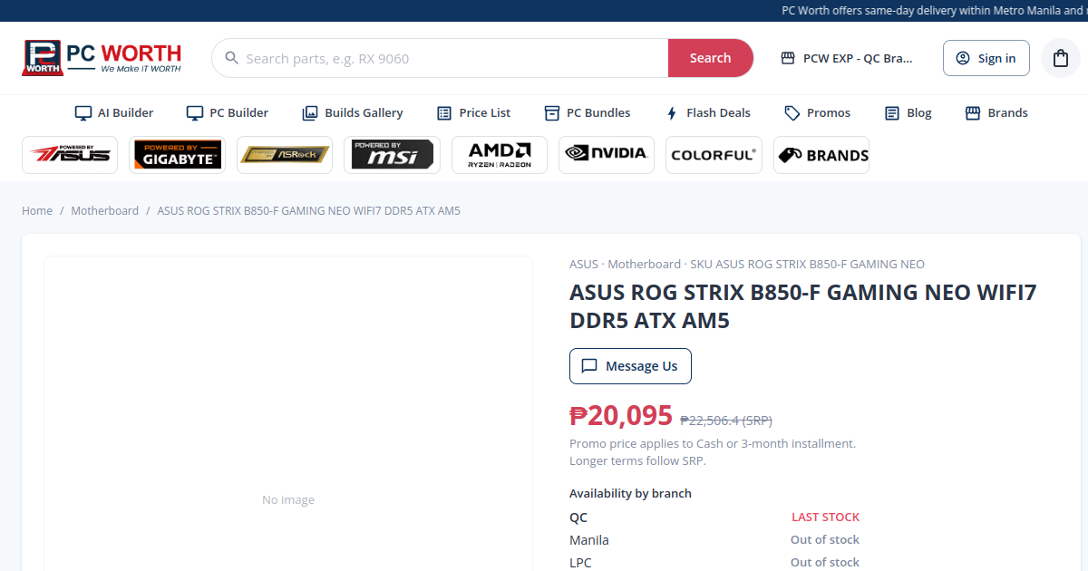Click the ASUS ROG STRIX B850-F product title
Image resolution: width=1088 pixels, height=571 pixels.
(802, 306)
